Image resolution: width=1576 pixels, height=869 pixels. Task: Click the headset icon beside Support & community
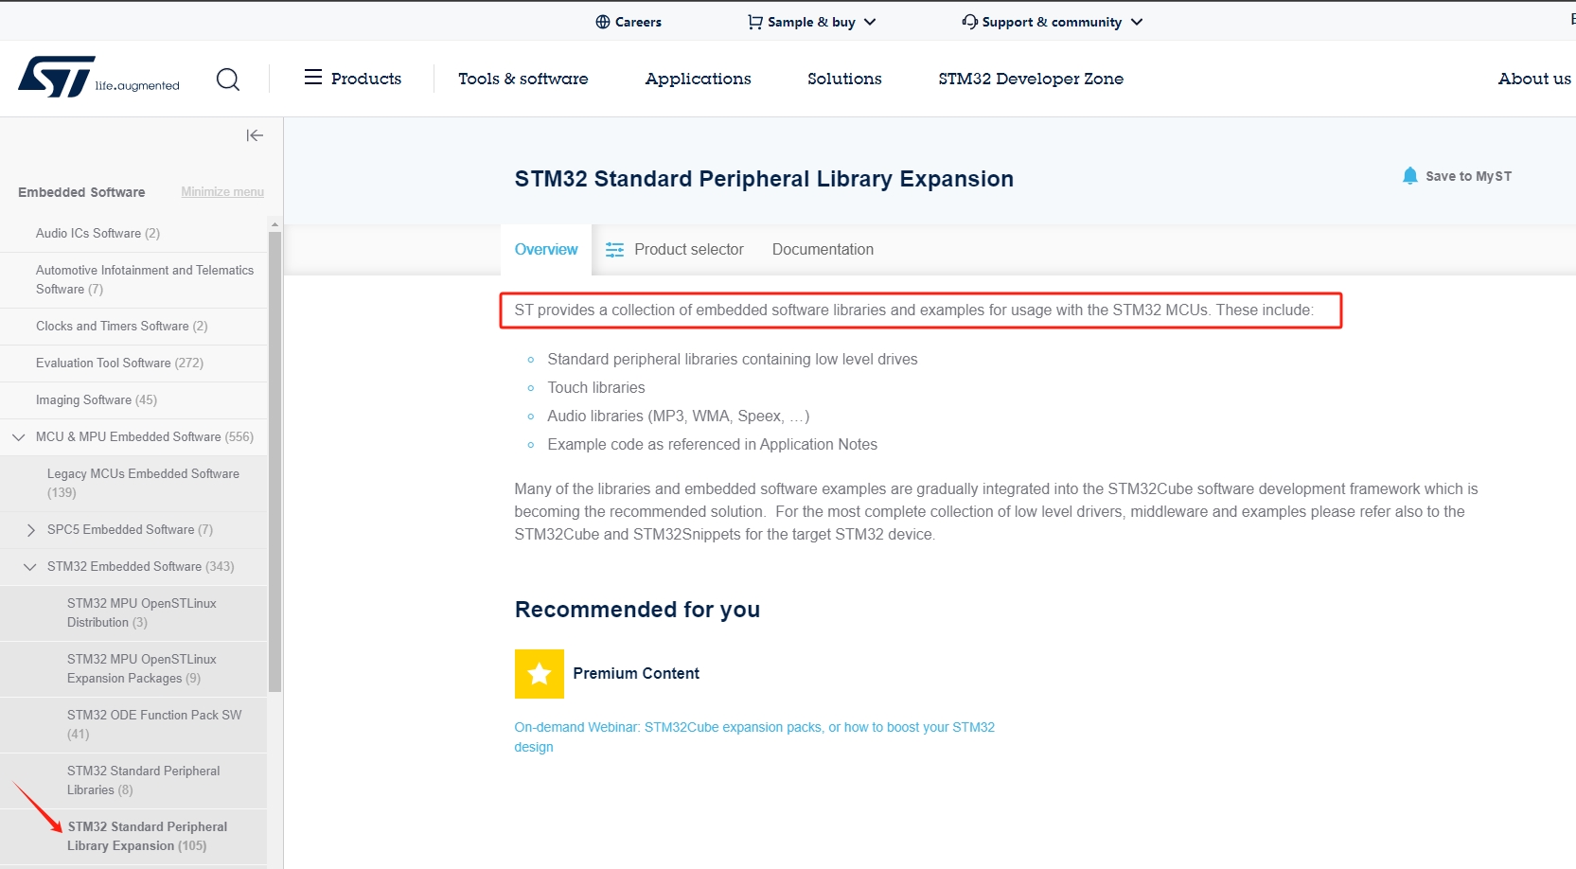[969, 22]
